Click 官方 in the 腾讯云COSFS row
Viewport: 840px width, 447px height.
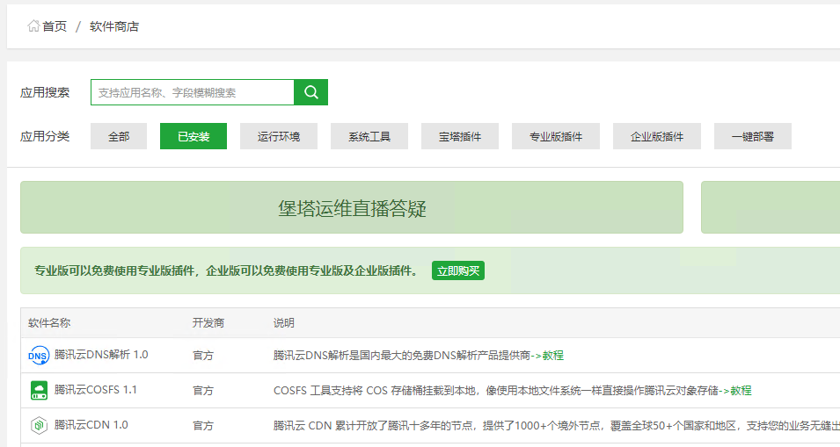(203, 391)
